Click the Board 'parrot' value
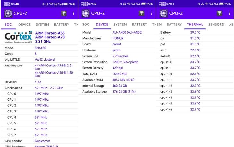Screen dimensions: 234x147 [x=117, y=44]
